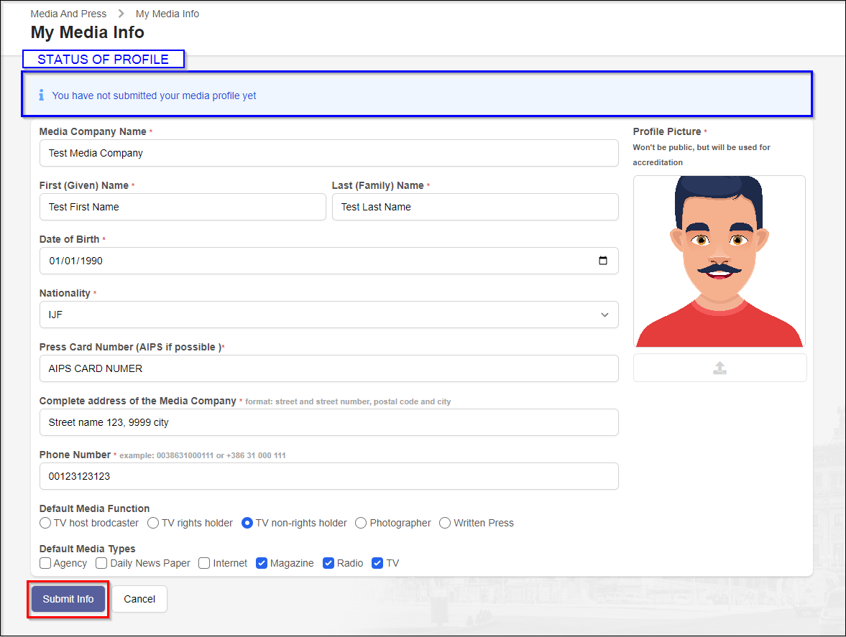Click the info icon in status banner

[41, 95]
